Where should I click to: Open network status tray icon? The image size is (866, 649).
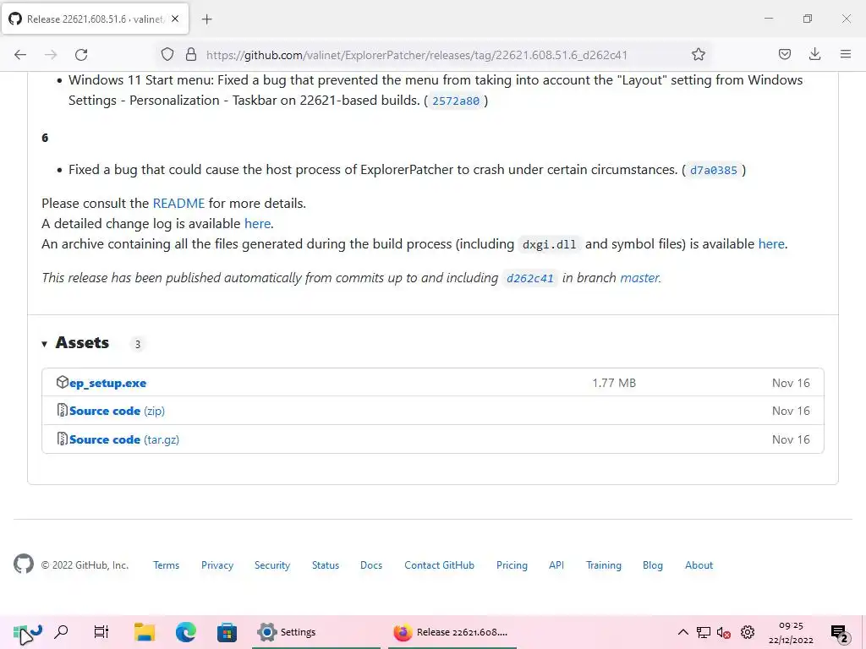pyautogui.click(x=703, y=632)
